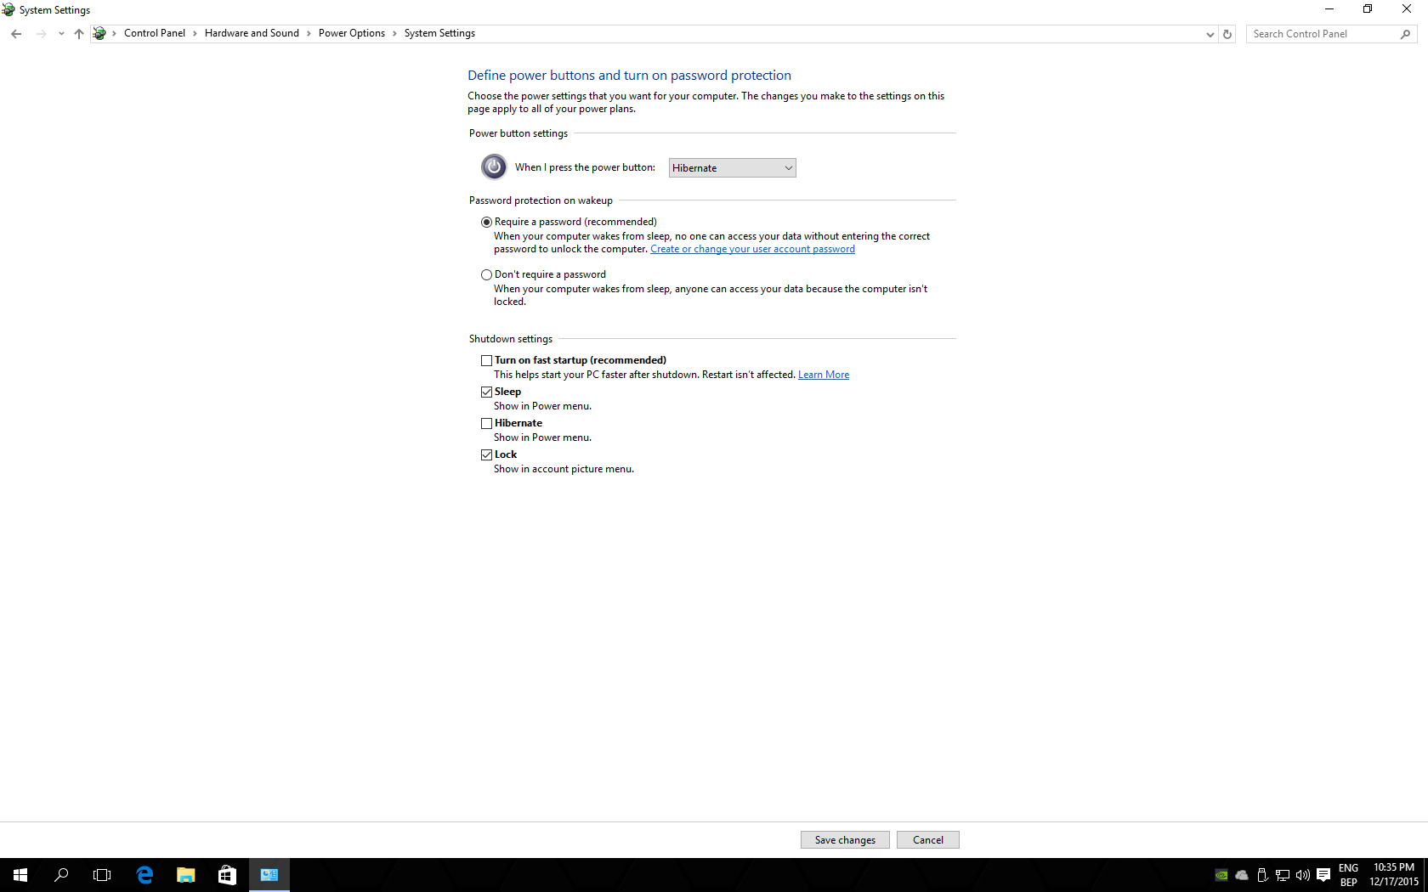
Task: Open the Learn More link
Action: (x=824, y=375)
